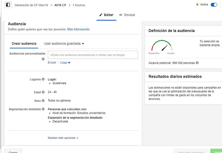The image size is (222, 153).
Task: Click the pencil icon on Editar tab
Action: (x=101, y=15)
